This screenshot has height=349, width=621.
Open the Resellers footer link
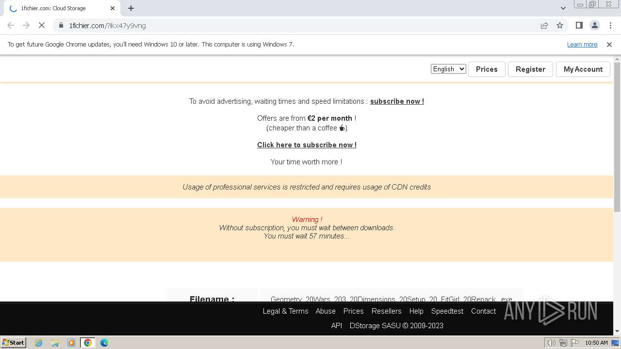(386, 311)
